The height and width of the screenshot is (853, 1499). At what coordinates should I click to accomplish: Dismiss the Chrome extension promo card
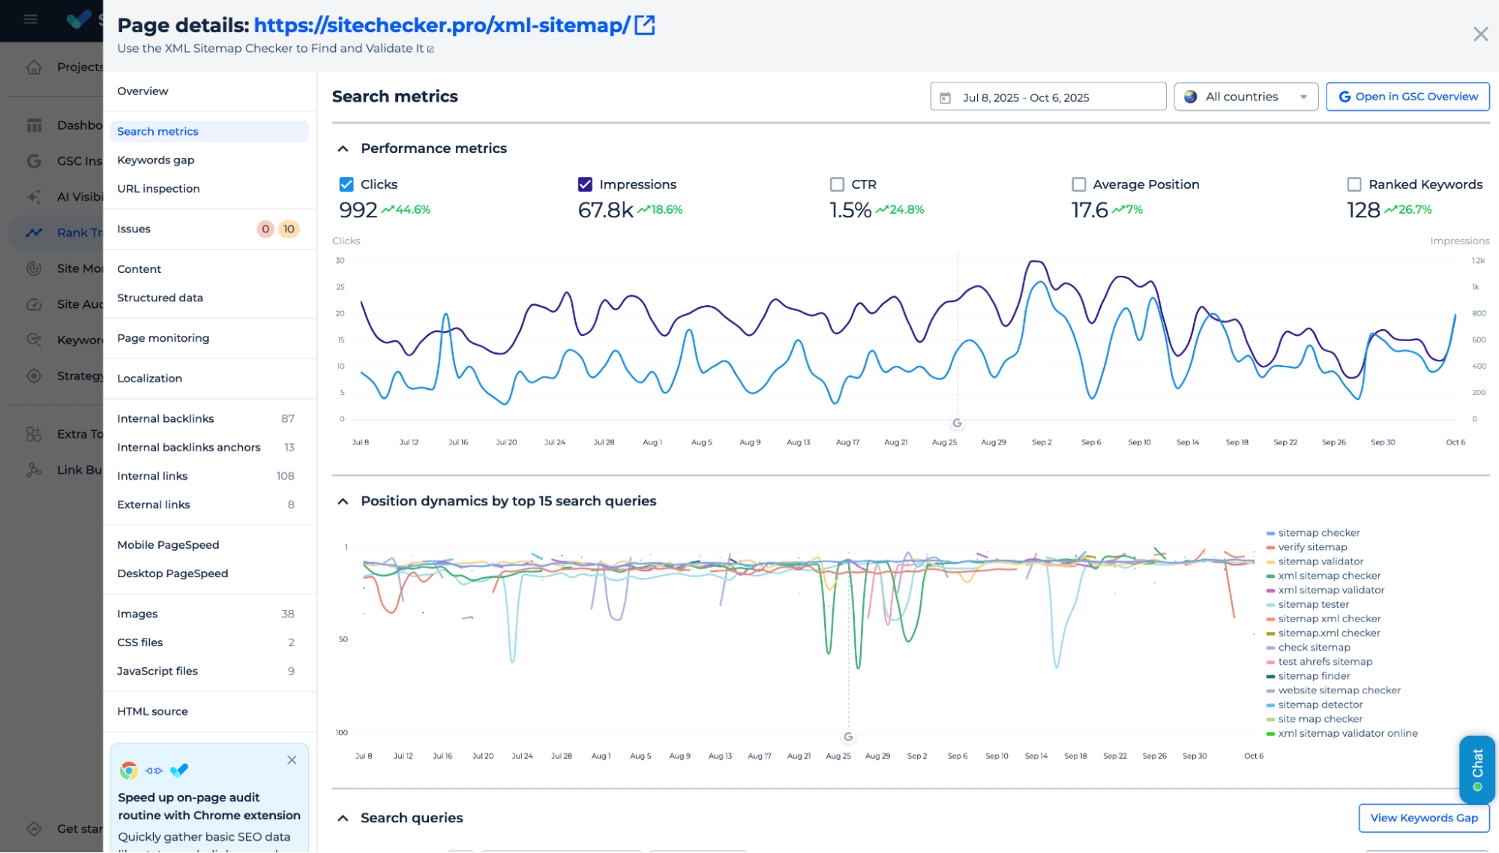click(x=292, y=760)
